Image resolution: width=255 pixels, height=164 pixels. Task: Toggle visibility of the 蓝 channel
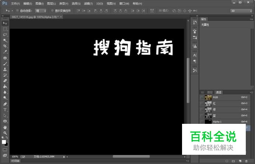(202, 116)
